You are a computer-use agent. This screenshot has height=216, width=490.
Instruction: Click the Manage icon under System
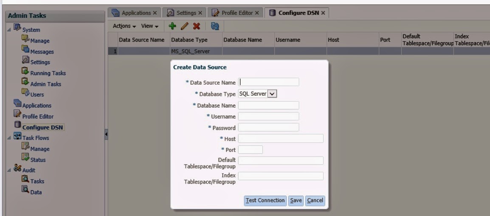(25, 38)
